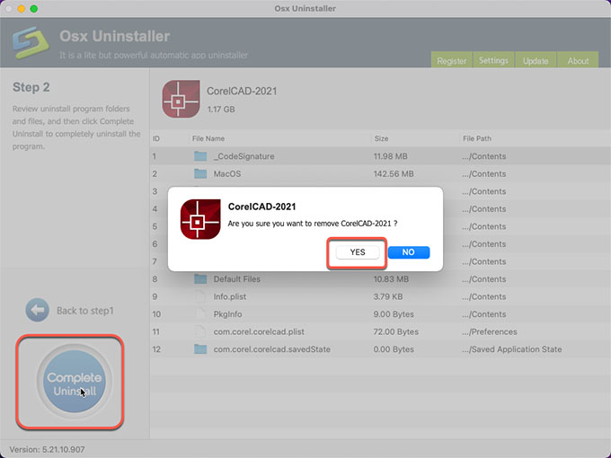The height and width of the screenshot is (458, 611).
Task: Select com.corel.corelcad.plist file name
Action: (259, 331)
